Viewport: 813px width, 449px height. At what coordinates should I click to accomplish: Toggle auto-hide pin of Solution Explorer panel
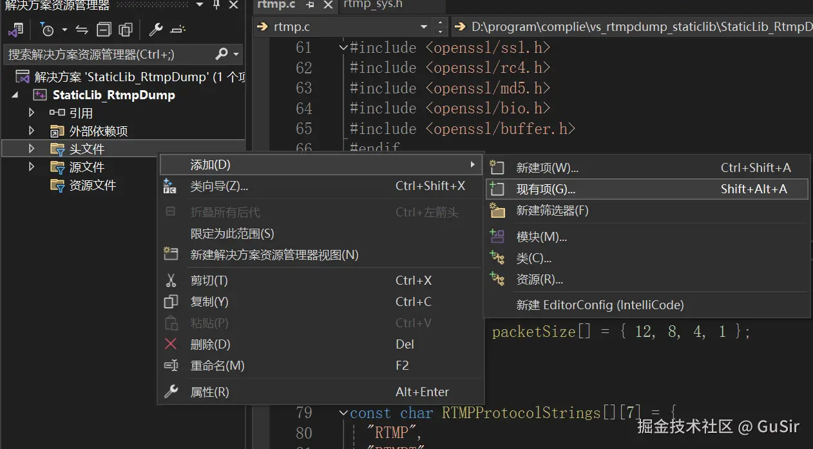(x=216, y=5)
